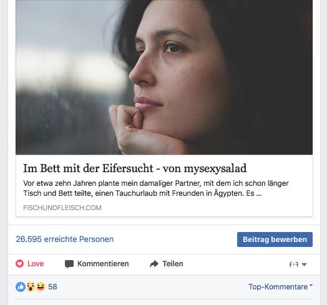Click the Teilen share arrow icon

[x=154, y=264]
